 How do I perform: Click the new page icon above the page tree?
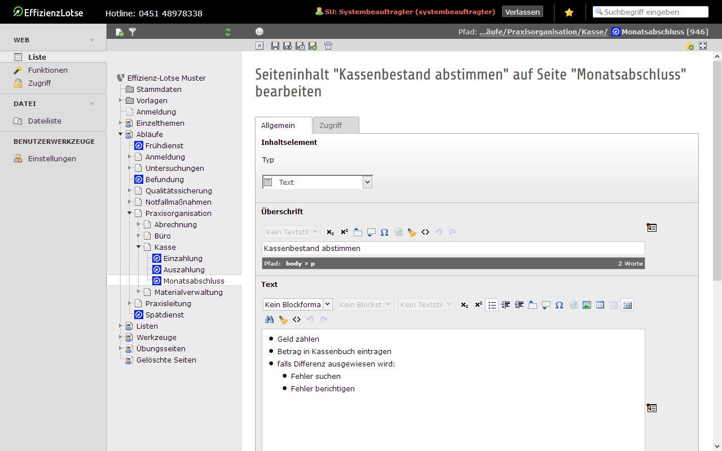pos(120,32)
